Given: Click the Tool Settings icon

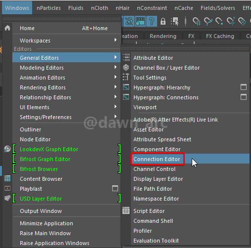Looking at the screenshot, I should (126, 77).
